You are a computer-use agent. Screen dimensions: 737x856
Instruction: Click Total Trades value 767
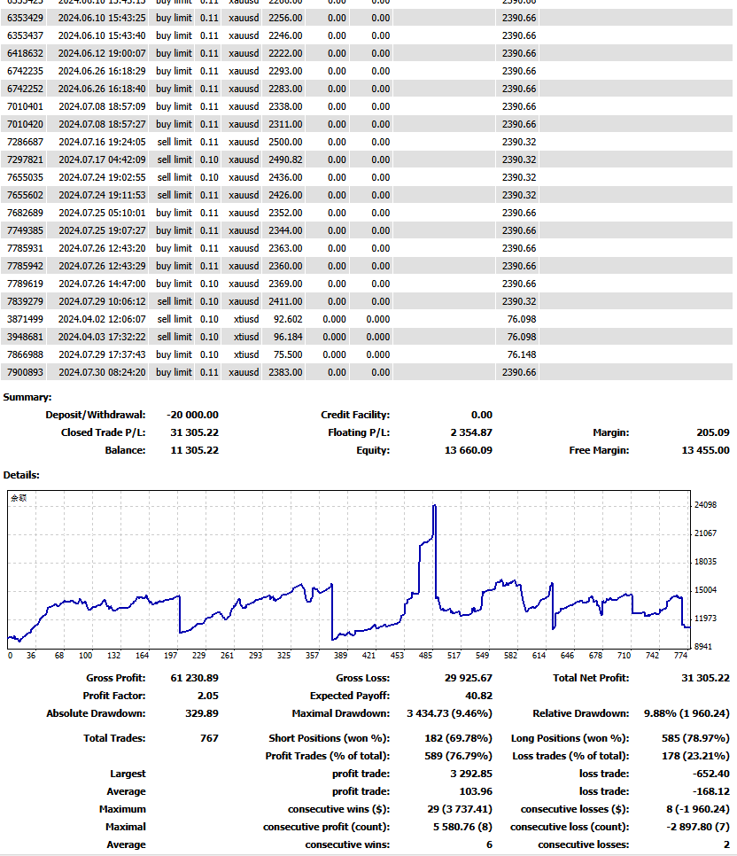pyautogui.click(x=209, y=738)
